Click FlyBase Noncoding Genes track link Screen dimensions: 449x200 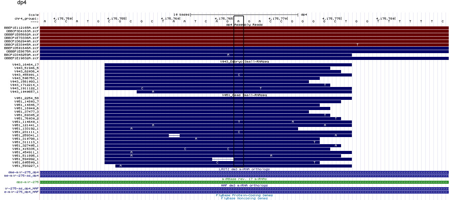[x=244, y=199]
